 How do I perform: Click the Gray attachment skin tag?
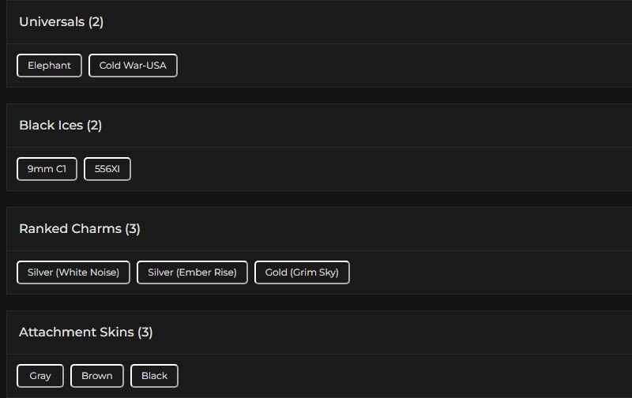(x=40, y=376)
